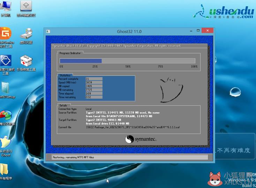Click the Time remaining value 2:32

click(94, 97)
